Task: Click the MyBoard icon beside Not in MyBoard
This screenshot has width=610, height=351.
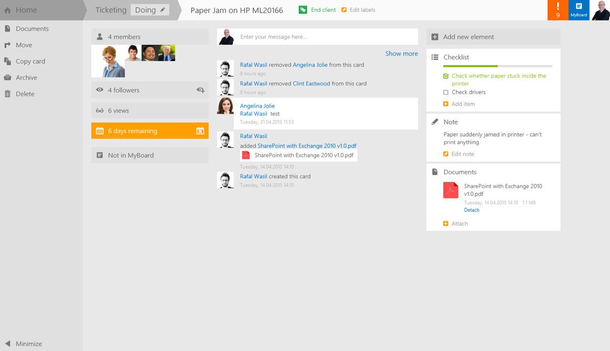Action: tap(100, 155)
